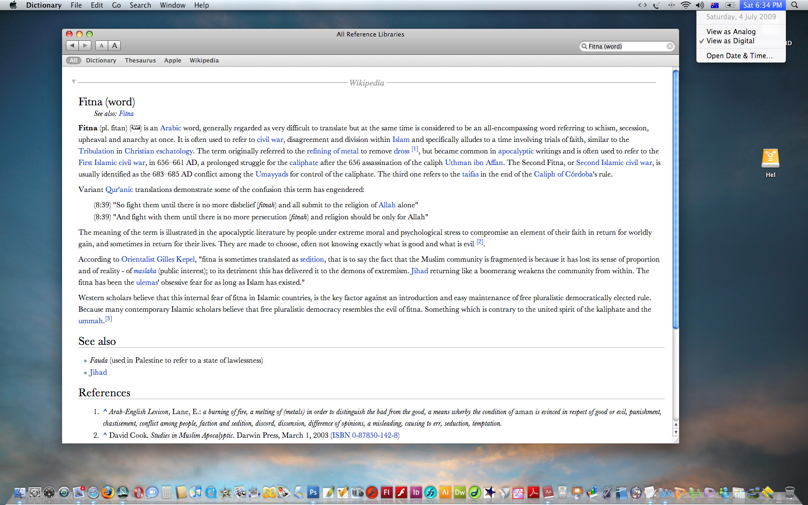The height and width of the screenshot is (505, 808).
Task: Choose View as Analog clock option
Action: 741,32
